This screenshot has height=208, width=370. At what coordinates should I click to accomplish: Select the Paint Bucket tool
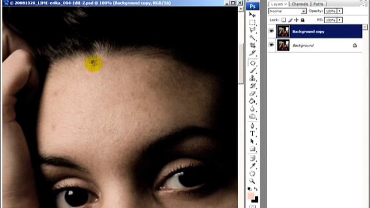pyautogui.click(x=252, y=101)
